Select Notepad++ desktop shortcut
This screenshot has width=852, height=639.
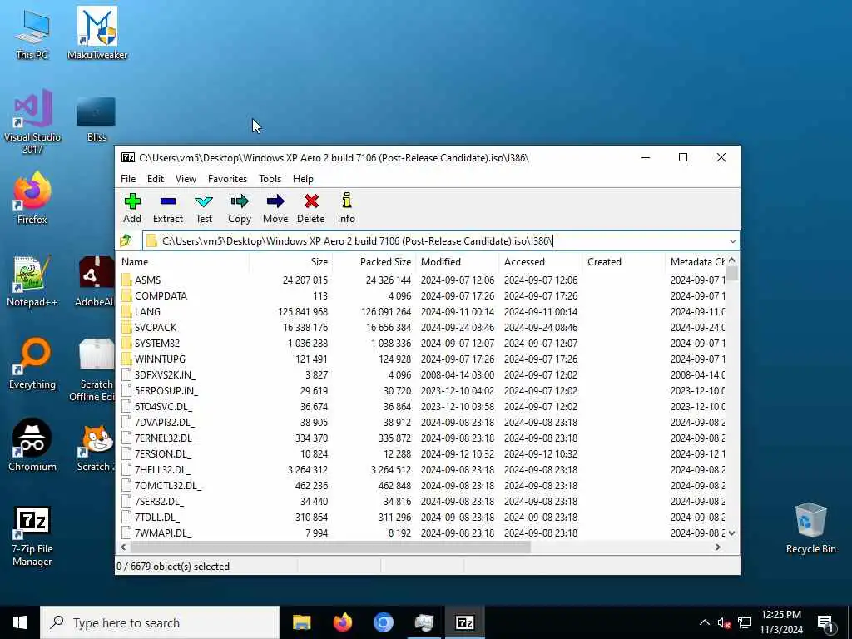pos(32,281)
